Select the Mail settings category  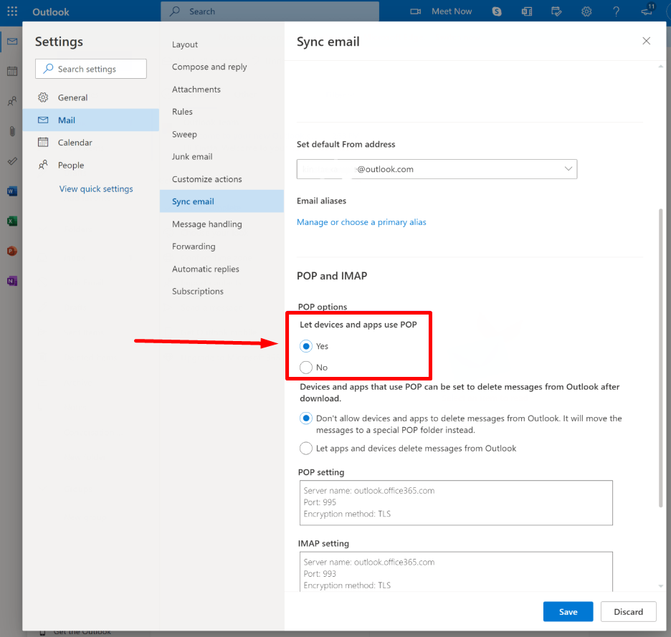pos(91,120)
